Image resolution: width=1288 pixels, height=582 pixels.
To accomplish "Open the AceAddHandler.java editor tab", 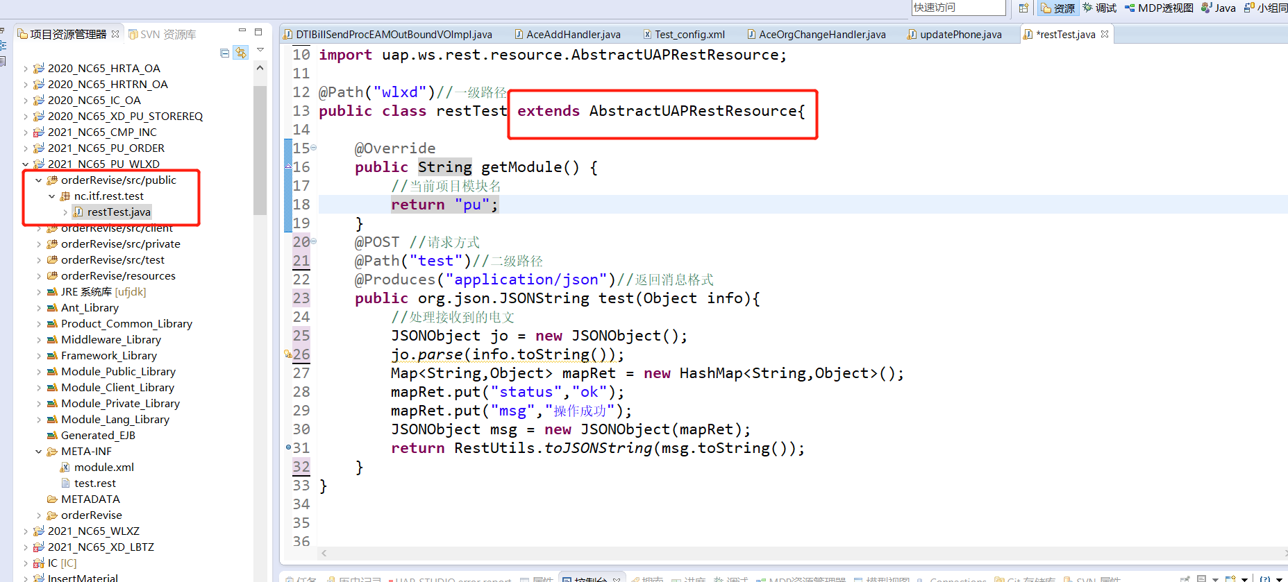I will pyautogui.click(x=567, y=34).
